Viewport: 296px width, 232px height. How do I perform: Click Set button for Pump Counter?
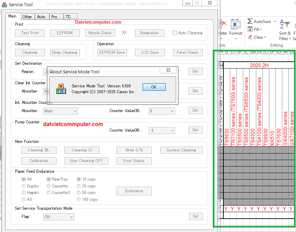[x=196, y=130]
